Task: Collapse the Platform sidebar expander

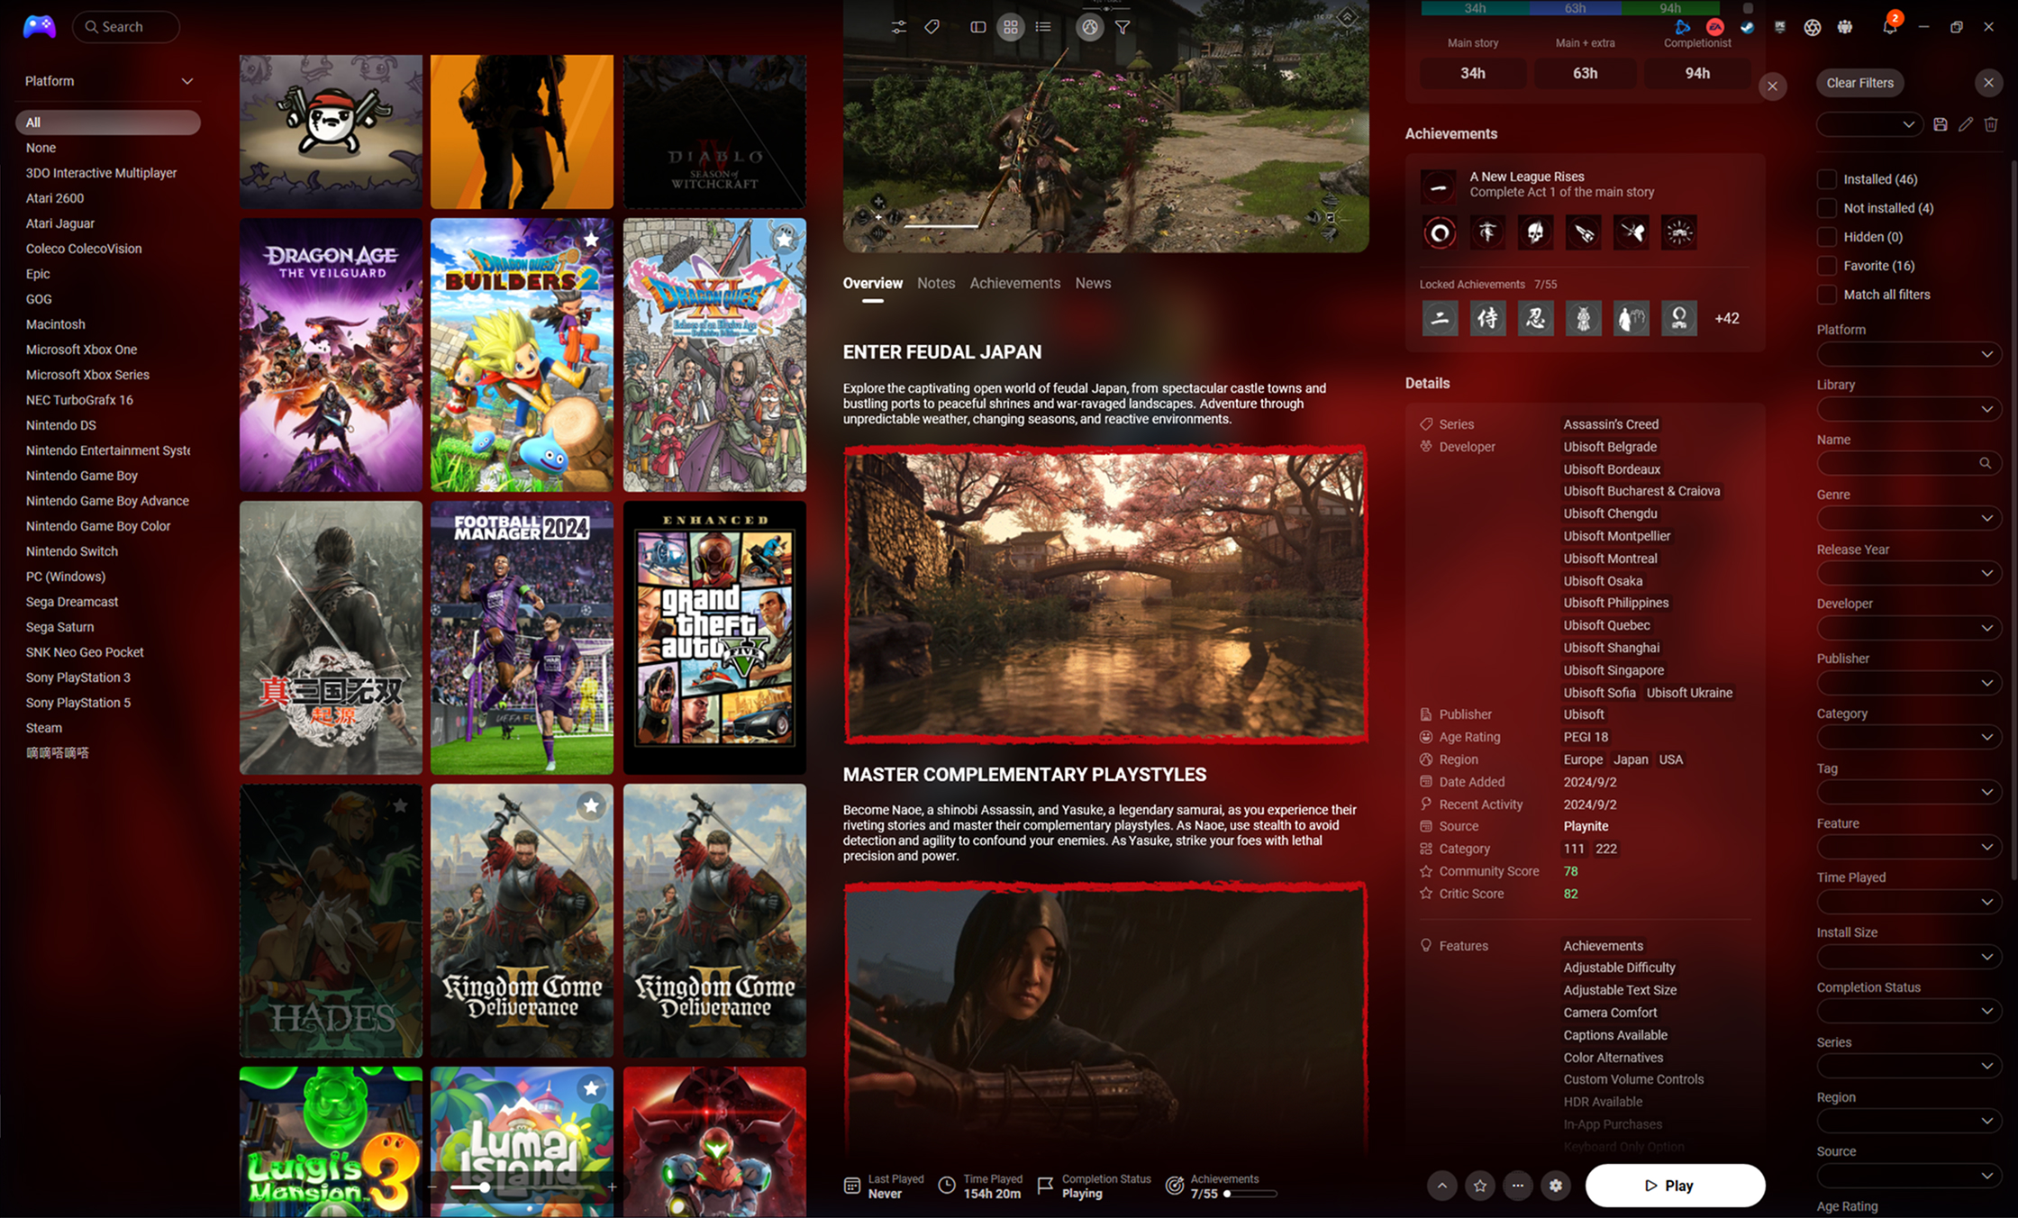Action: (186, 81)
